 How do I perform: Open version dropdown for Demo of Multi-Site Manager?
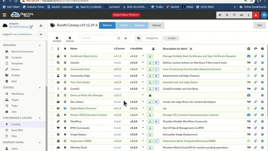pyautogui.click(x=143, y=95)
